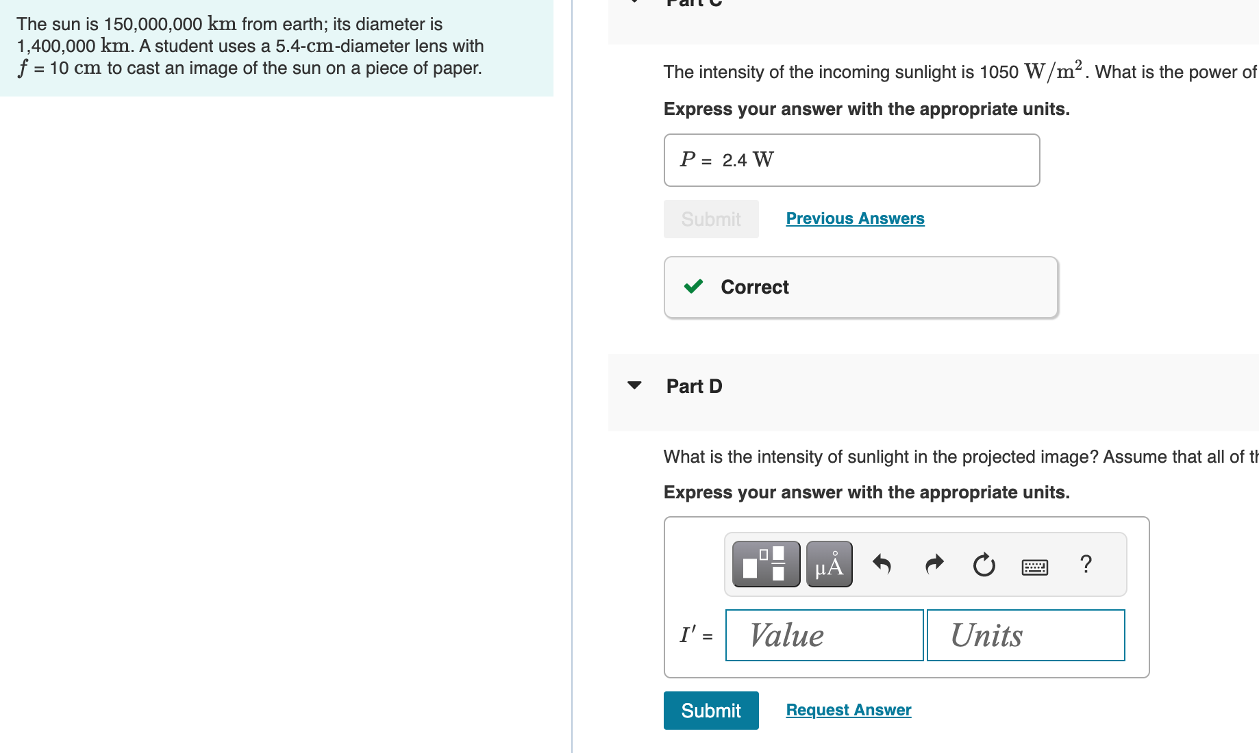The width and height of the screenshot is (1259, 753).
Task: Click the μÅ units insertion icon
Action: (829, 563)
